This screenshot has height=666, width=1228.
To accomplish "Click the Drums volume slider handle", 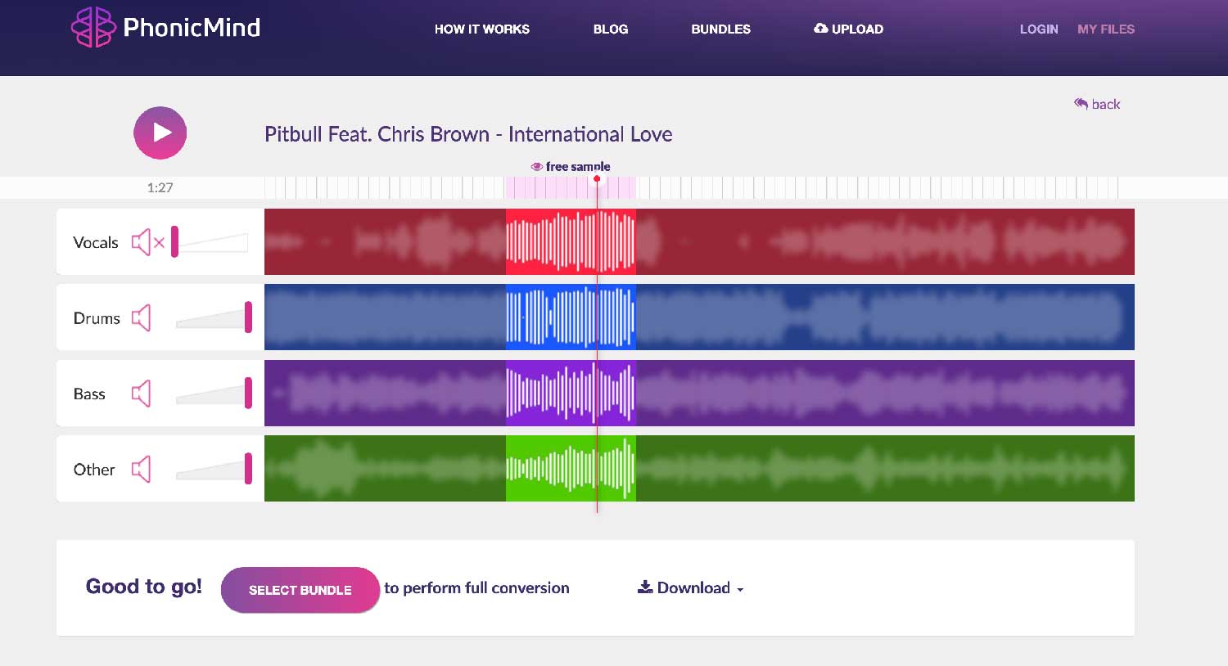I will 248,317.
